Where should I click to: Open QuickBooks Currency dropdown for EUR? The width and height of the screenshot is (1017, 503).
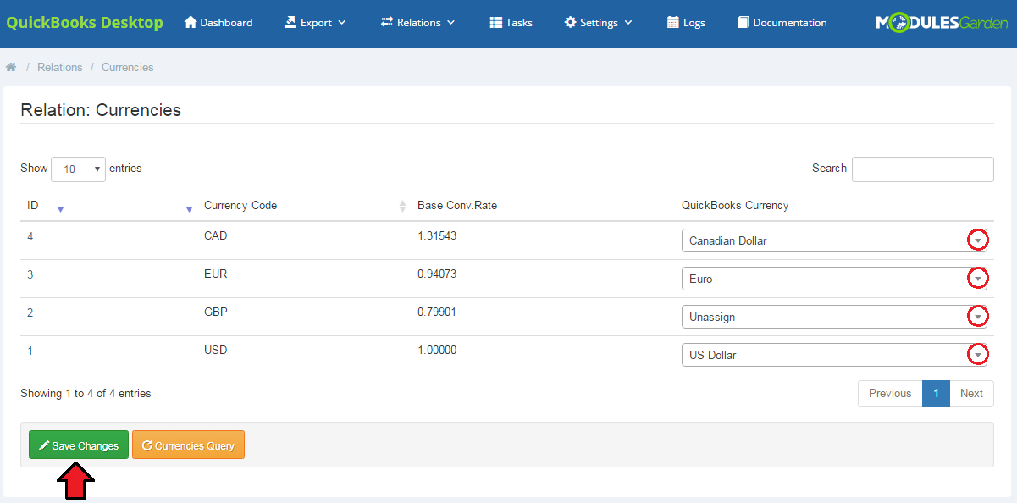coord(835,279)
